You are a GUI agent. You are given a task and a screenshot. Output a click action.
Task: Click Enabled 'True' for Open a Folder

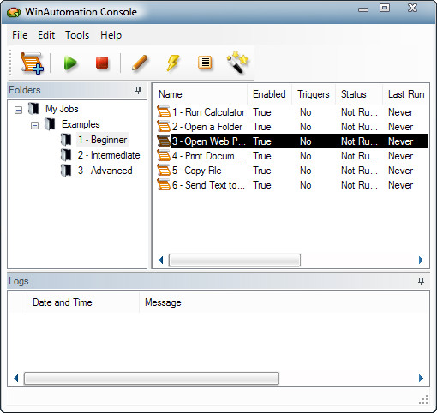262,127
